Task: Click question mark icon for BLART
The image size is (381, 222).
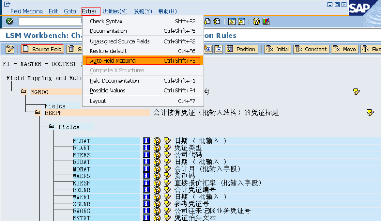Action: click(x=157, y=148)
